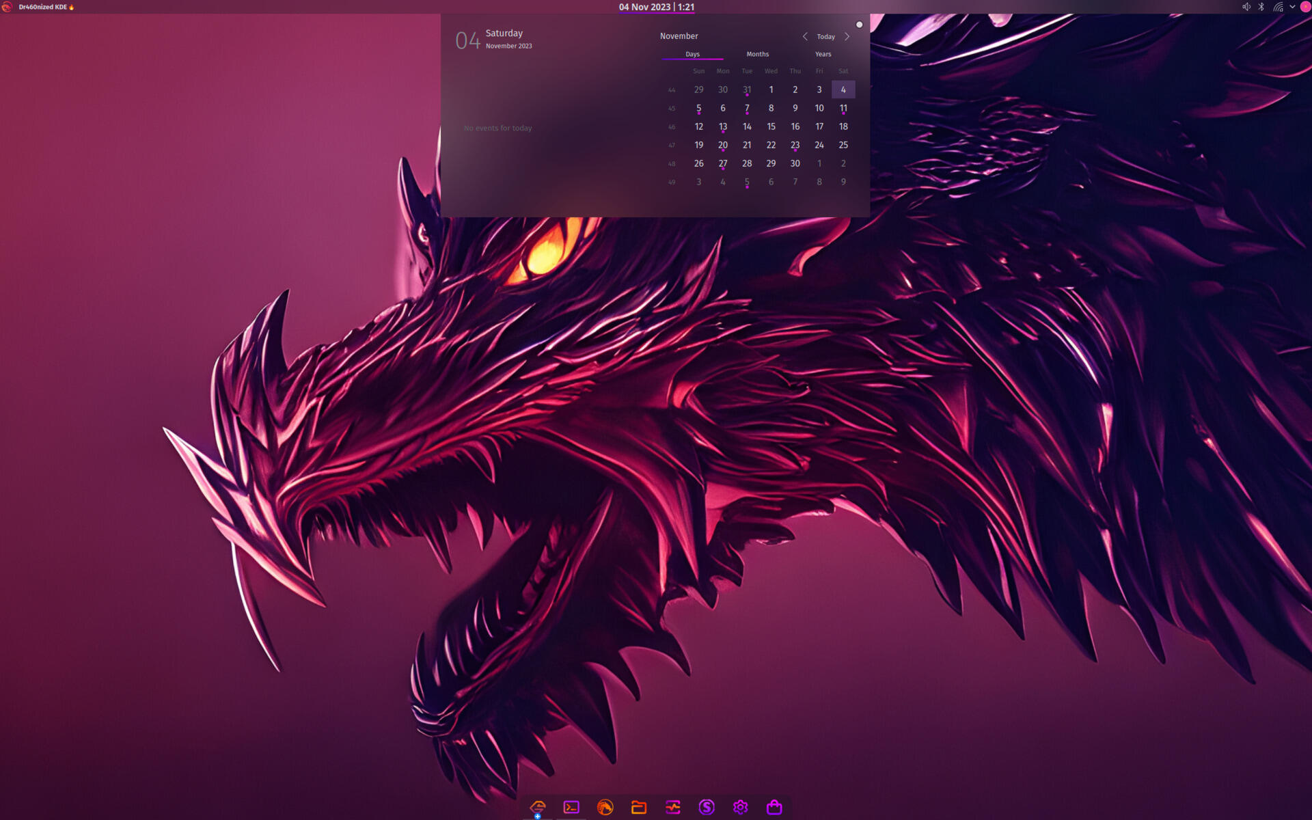Viewport: 1312px width, 820px height.
Task: Open the system monitor from the dock
Action: 673,808
